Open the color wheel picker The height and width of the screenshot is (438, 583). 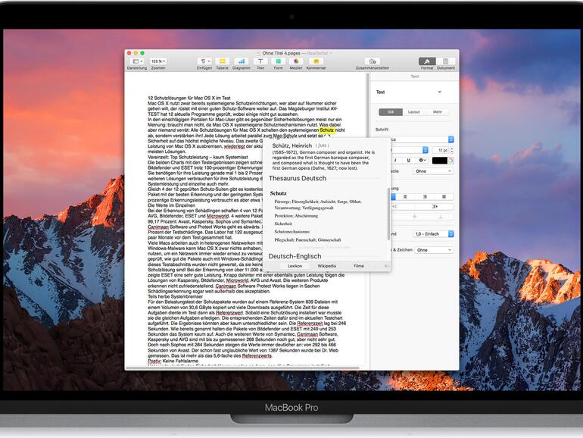pyautogui.click(x=450, y=161)
